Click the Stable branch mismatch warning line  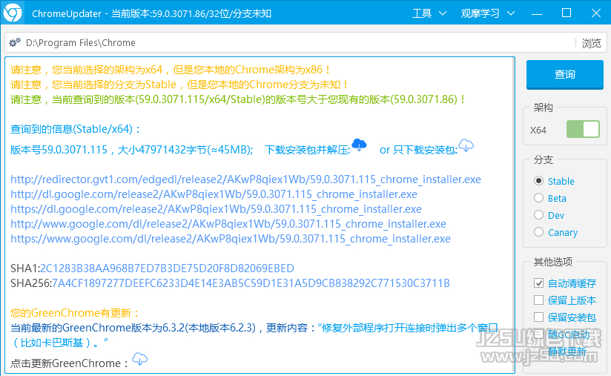[179, 85]
